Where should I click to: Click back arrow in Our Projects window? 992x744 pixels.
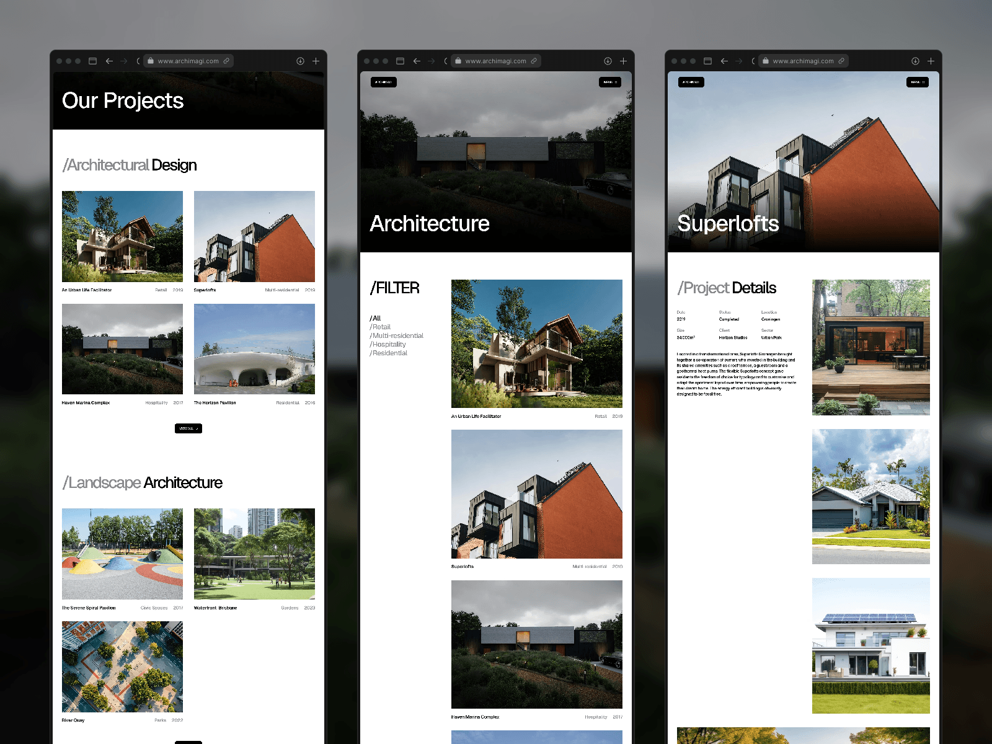point(109,61)
